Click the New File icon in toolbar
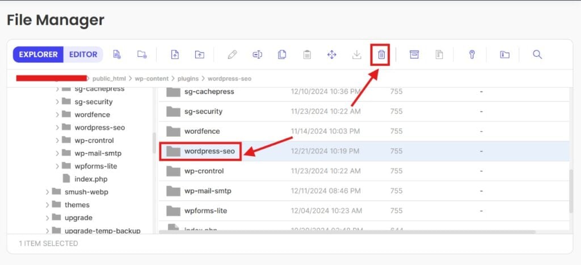 [x=117, y=54]
